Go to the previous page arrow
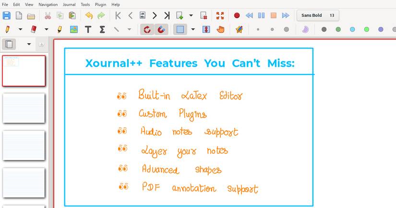Viewport: 396px width, 208px height. [x=130, y=16]
